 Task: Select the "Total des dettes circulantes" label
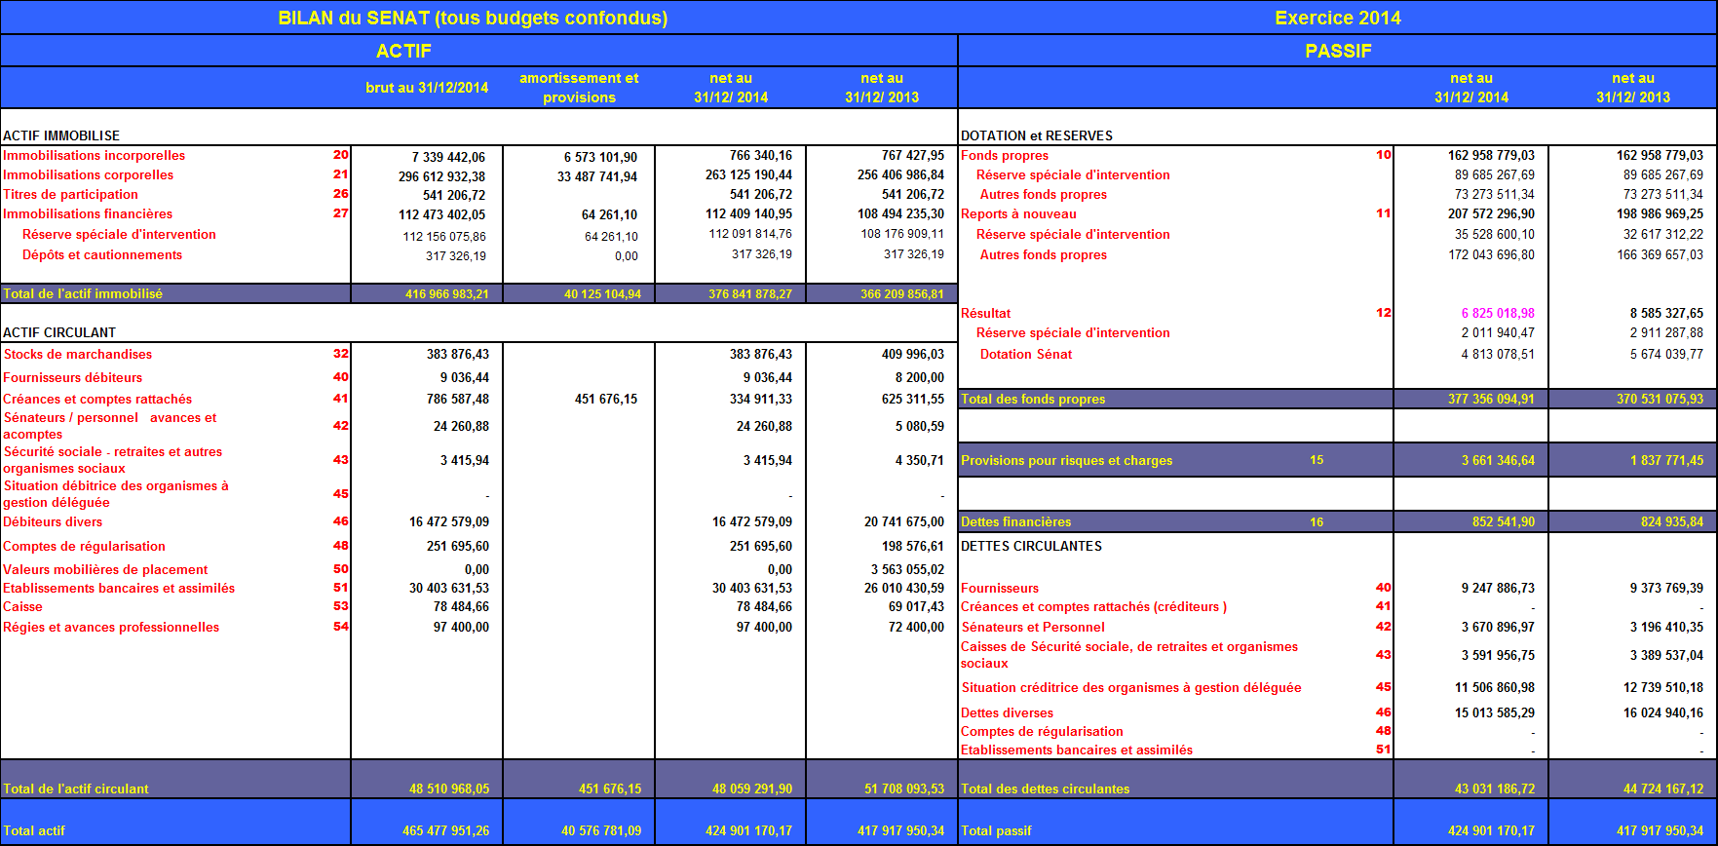[x=1045, y=788]
